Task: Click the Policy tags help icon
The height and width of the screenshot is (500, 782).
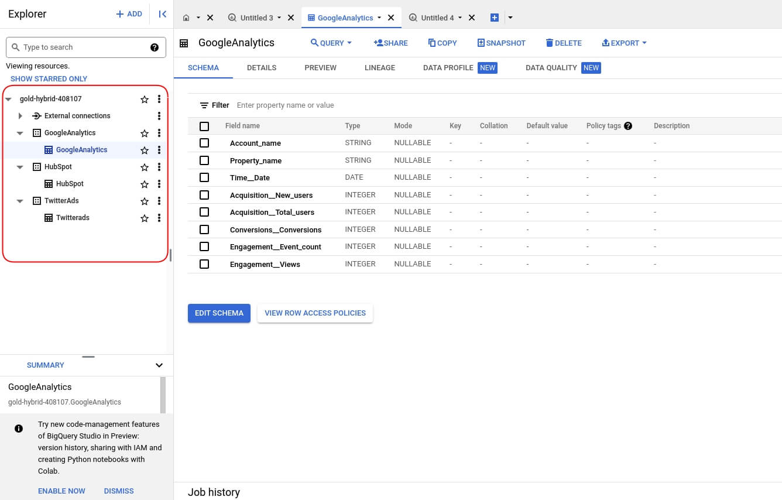Action: pyautogui.click(x=627, y=125)
